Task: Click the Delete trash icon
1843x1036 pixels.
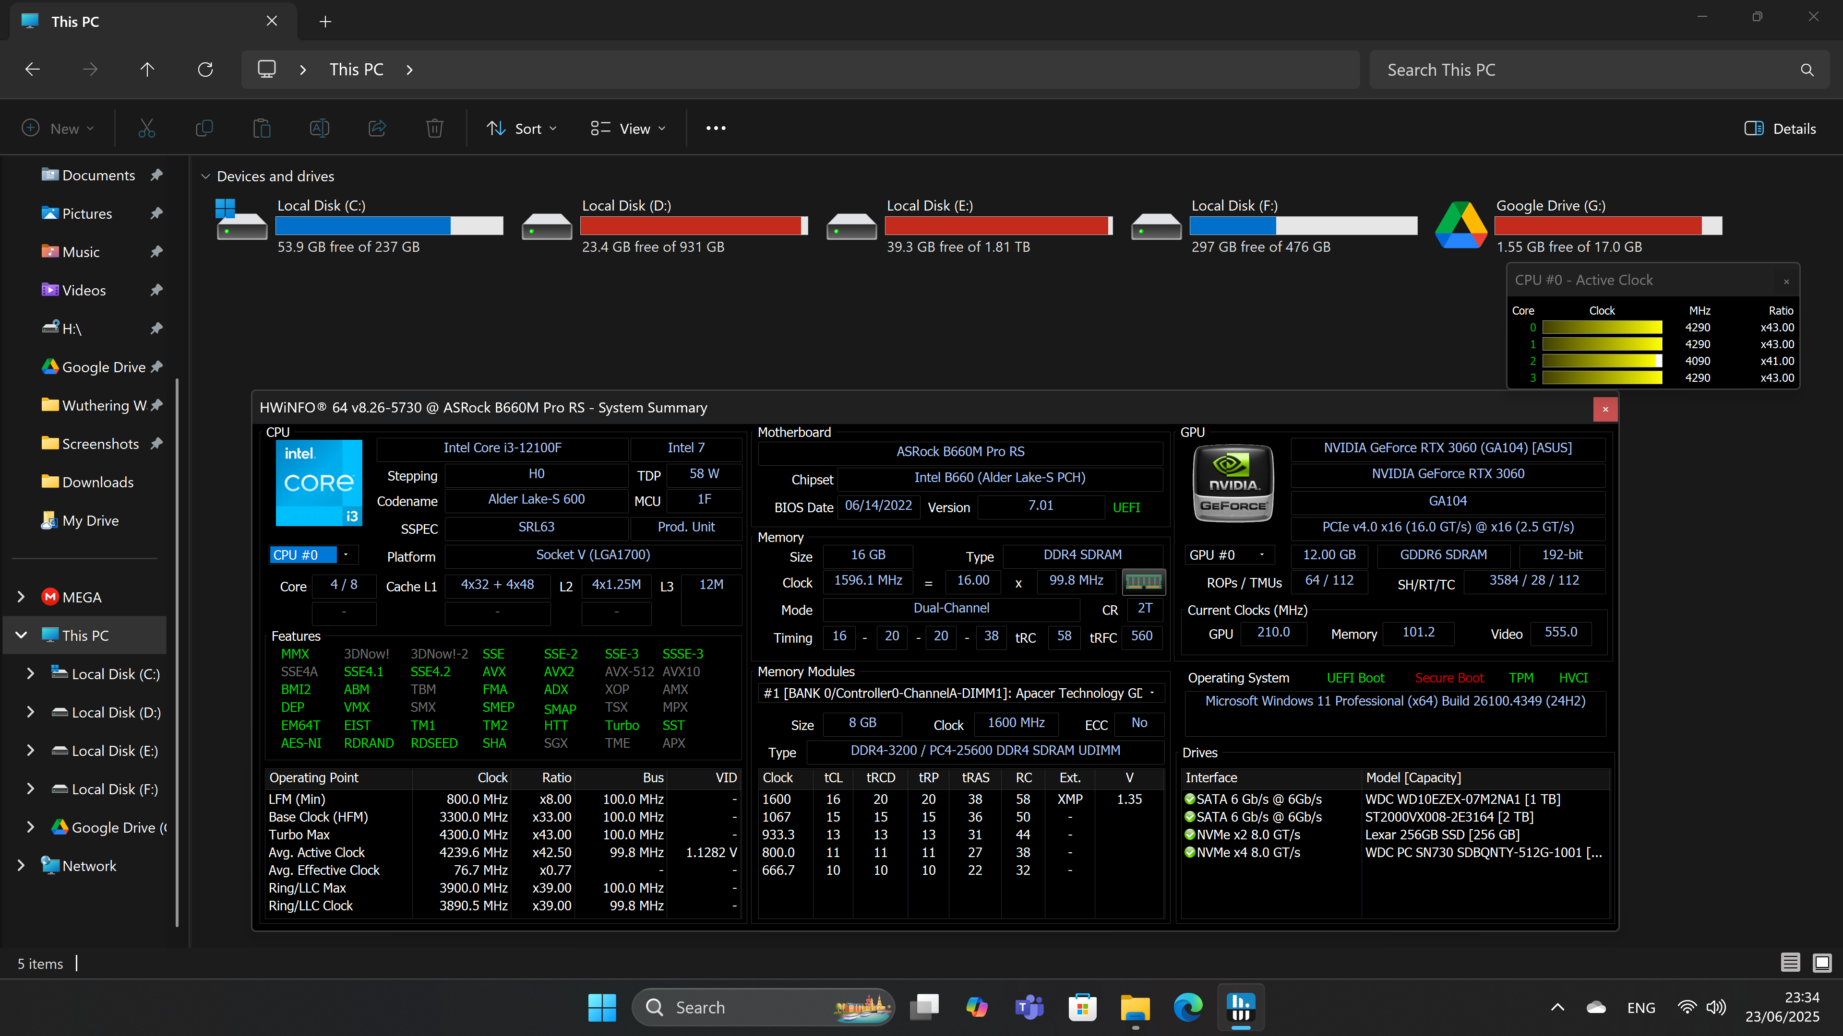Action: 434,129
